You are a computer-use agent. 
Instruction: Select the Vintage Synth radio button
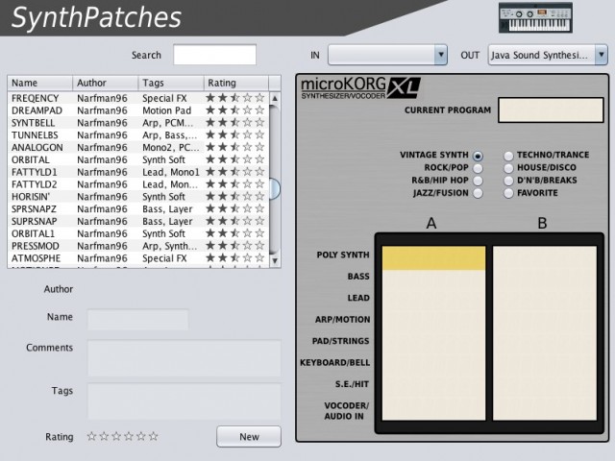coord(479,155)
